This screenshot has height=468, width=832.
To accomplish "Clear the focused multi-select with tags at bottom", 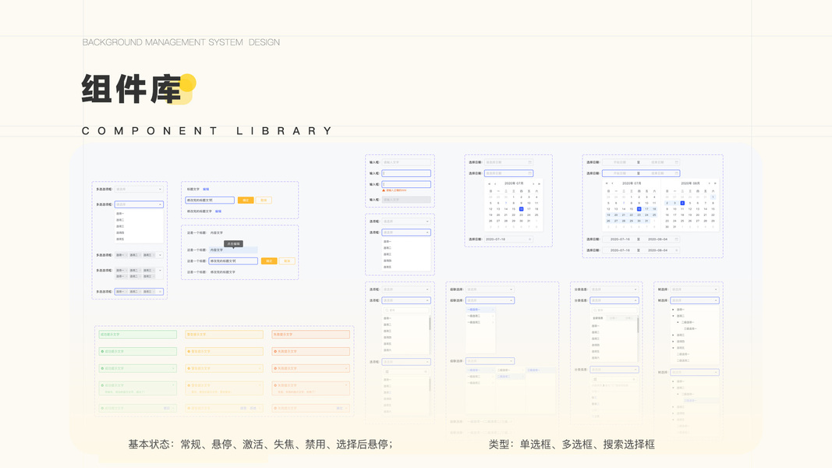I will (160, 291).
